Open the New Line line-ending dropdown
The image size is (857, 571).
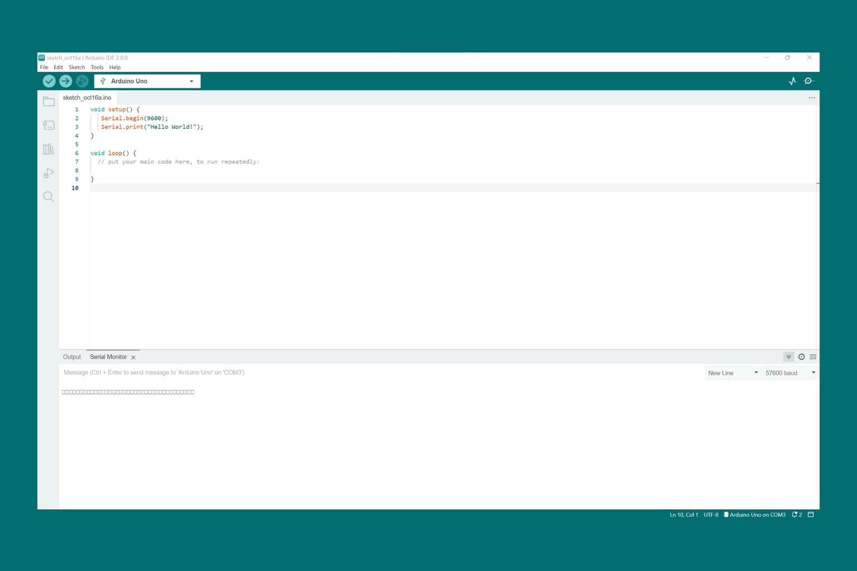(733, 372)
